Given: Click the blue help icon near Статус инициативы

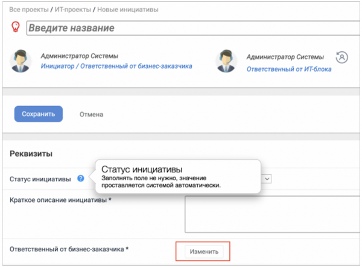Looking at the screenshot, I should [80, 179].
